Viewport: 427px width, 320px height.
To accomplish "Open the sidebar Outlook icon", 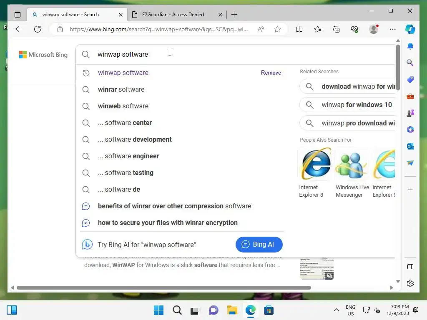I will [410, 146].
